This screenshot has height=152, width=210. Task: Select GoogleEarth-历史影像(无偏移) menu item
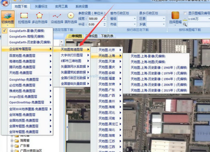click(27, 42)
